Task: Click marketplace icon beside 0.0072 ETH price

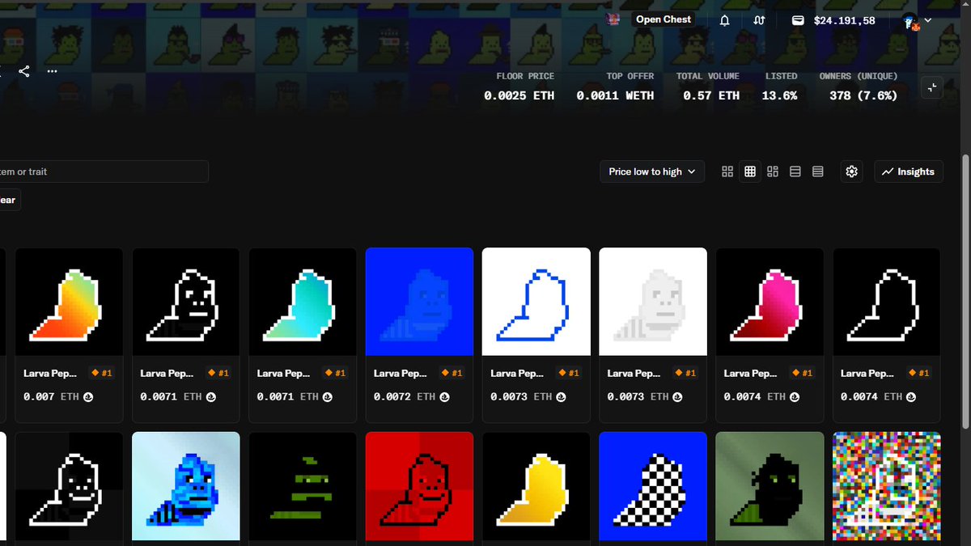Action: tap(443, 397)
